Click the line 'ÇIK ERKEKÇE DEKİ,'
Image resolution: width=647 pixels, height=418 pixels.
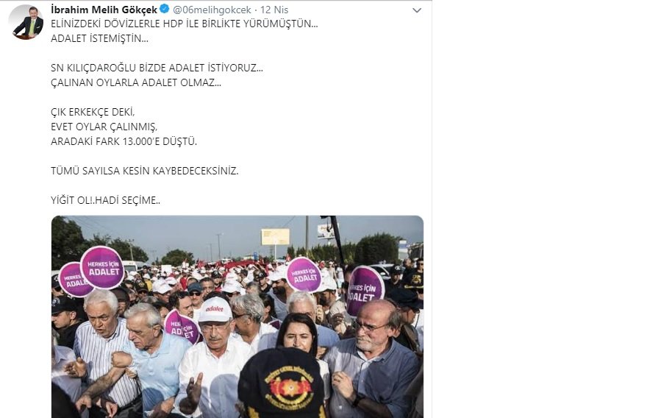tap(93, 112)
